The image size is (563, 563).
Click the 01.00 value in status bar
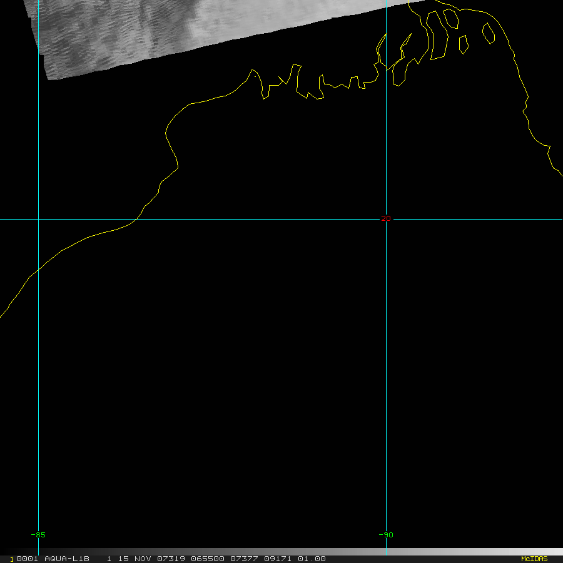click(311, 559)
